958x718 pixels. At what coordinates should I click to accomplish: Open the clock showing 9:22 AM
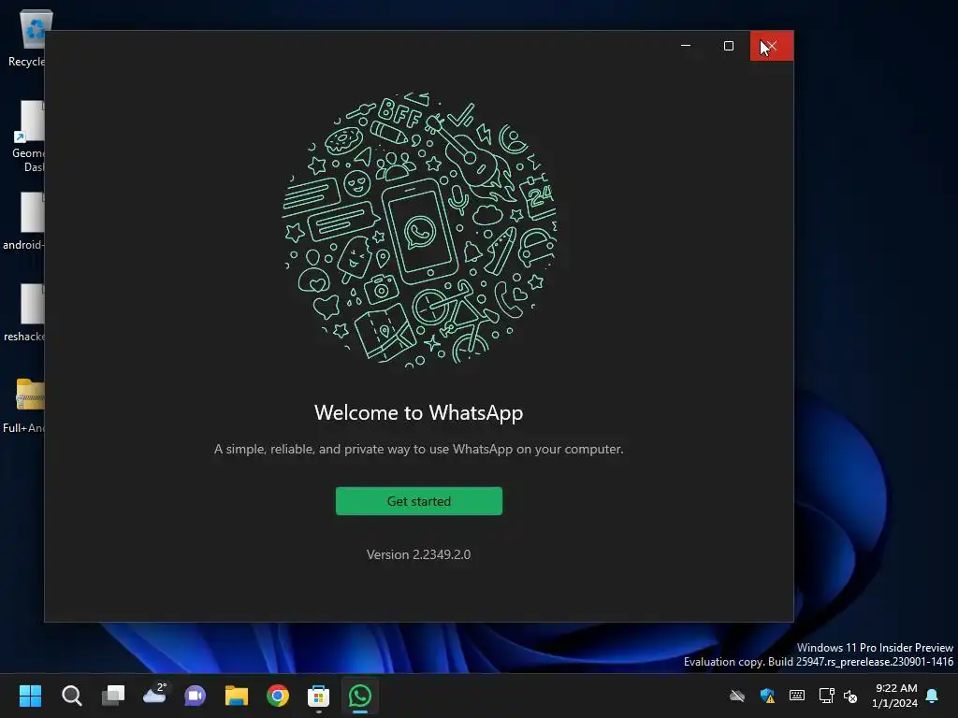(895, 696)
